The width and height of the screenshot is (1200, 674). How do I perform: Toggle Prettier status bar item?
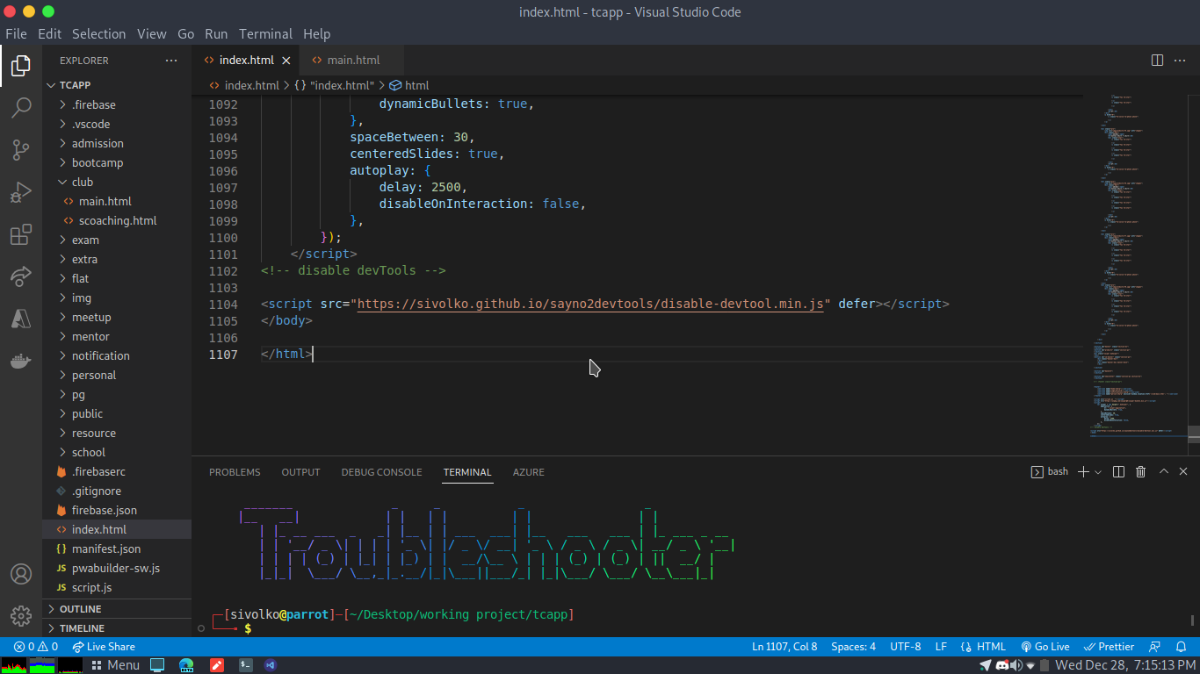pos(1110,647)
